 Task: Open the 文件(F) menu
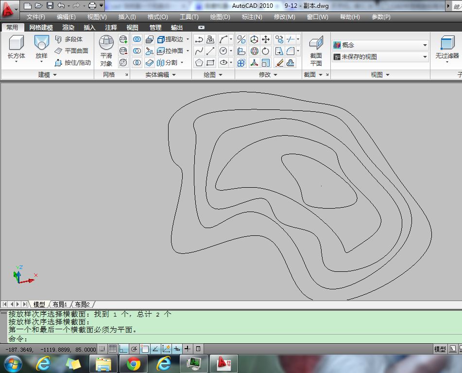36,17
